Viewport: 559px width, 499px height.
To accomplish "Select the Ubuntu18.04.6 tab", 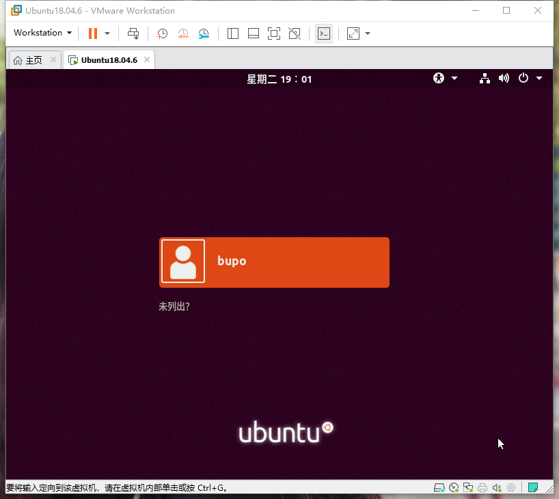I will [107, 59].
